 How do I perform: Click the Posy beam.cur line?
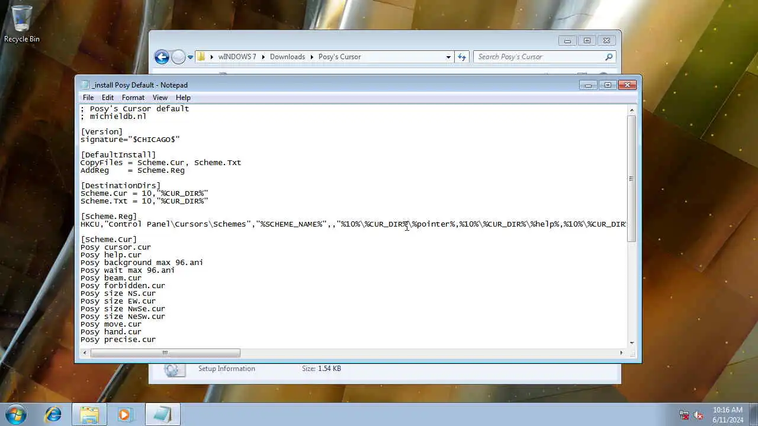(111, 278)
